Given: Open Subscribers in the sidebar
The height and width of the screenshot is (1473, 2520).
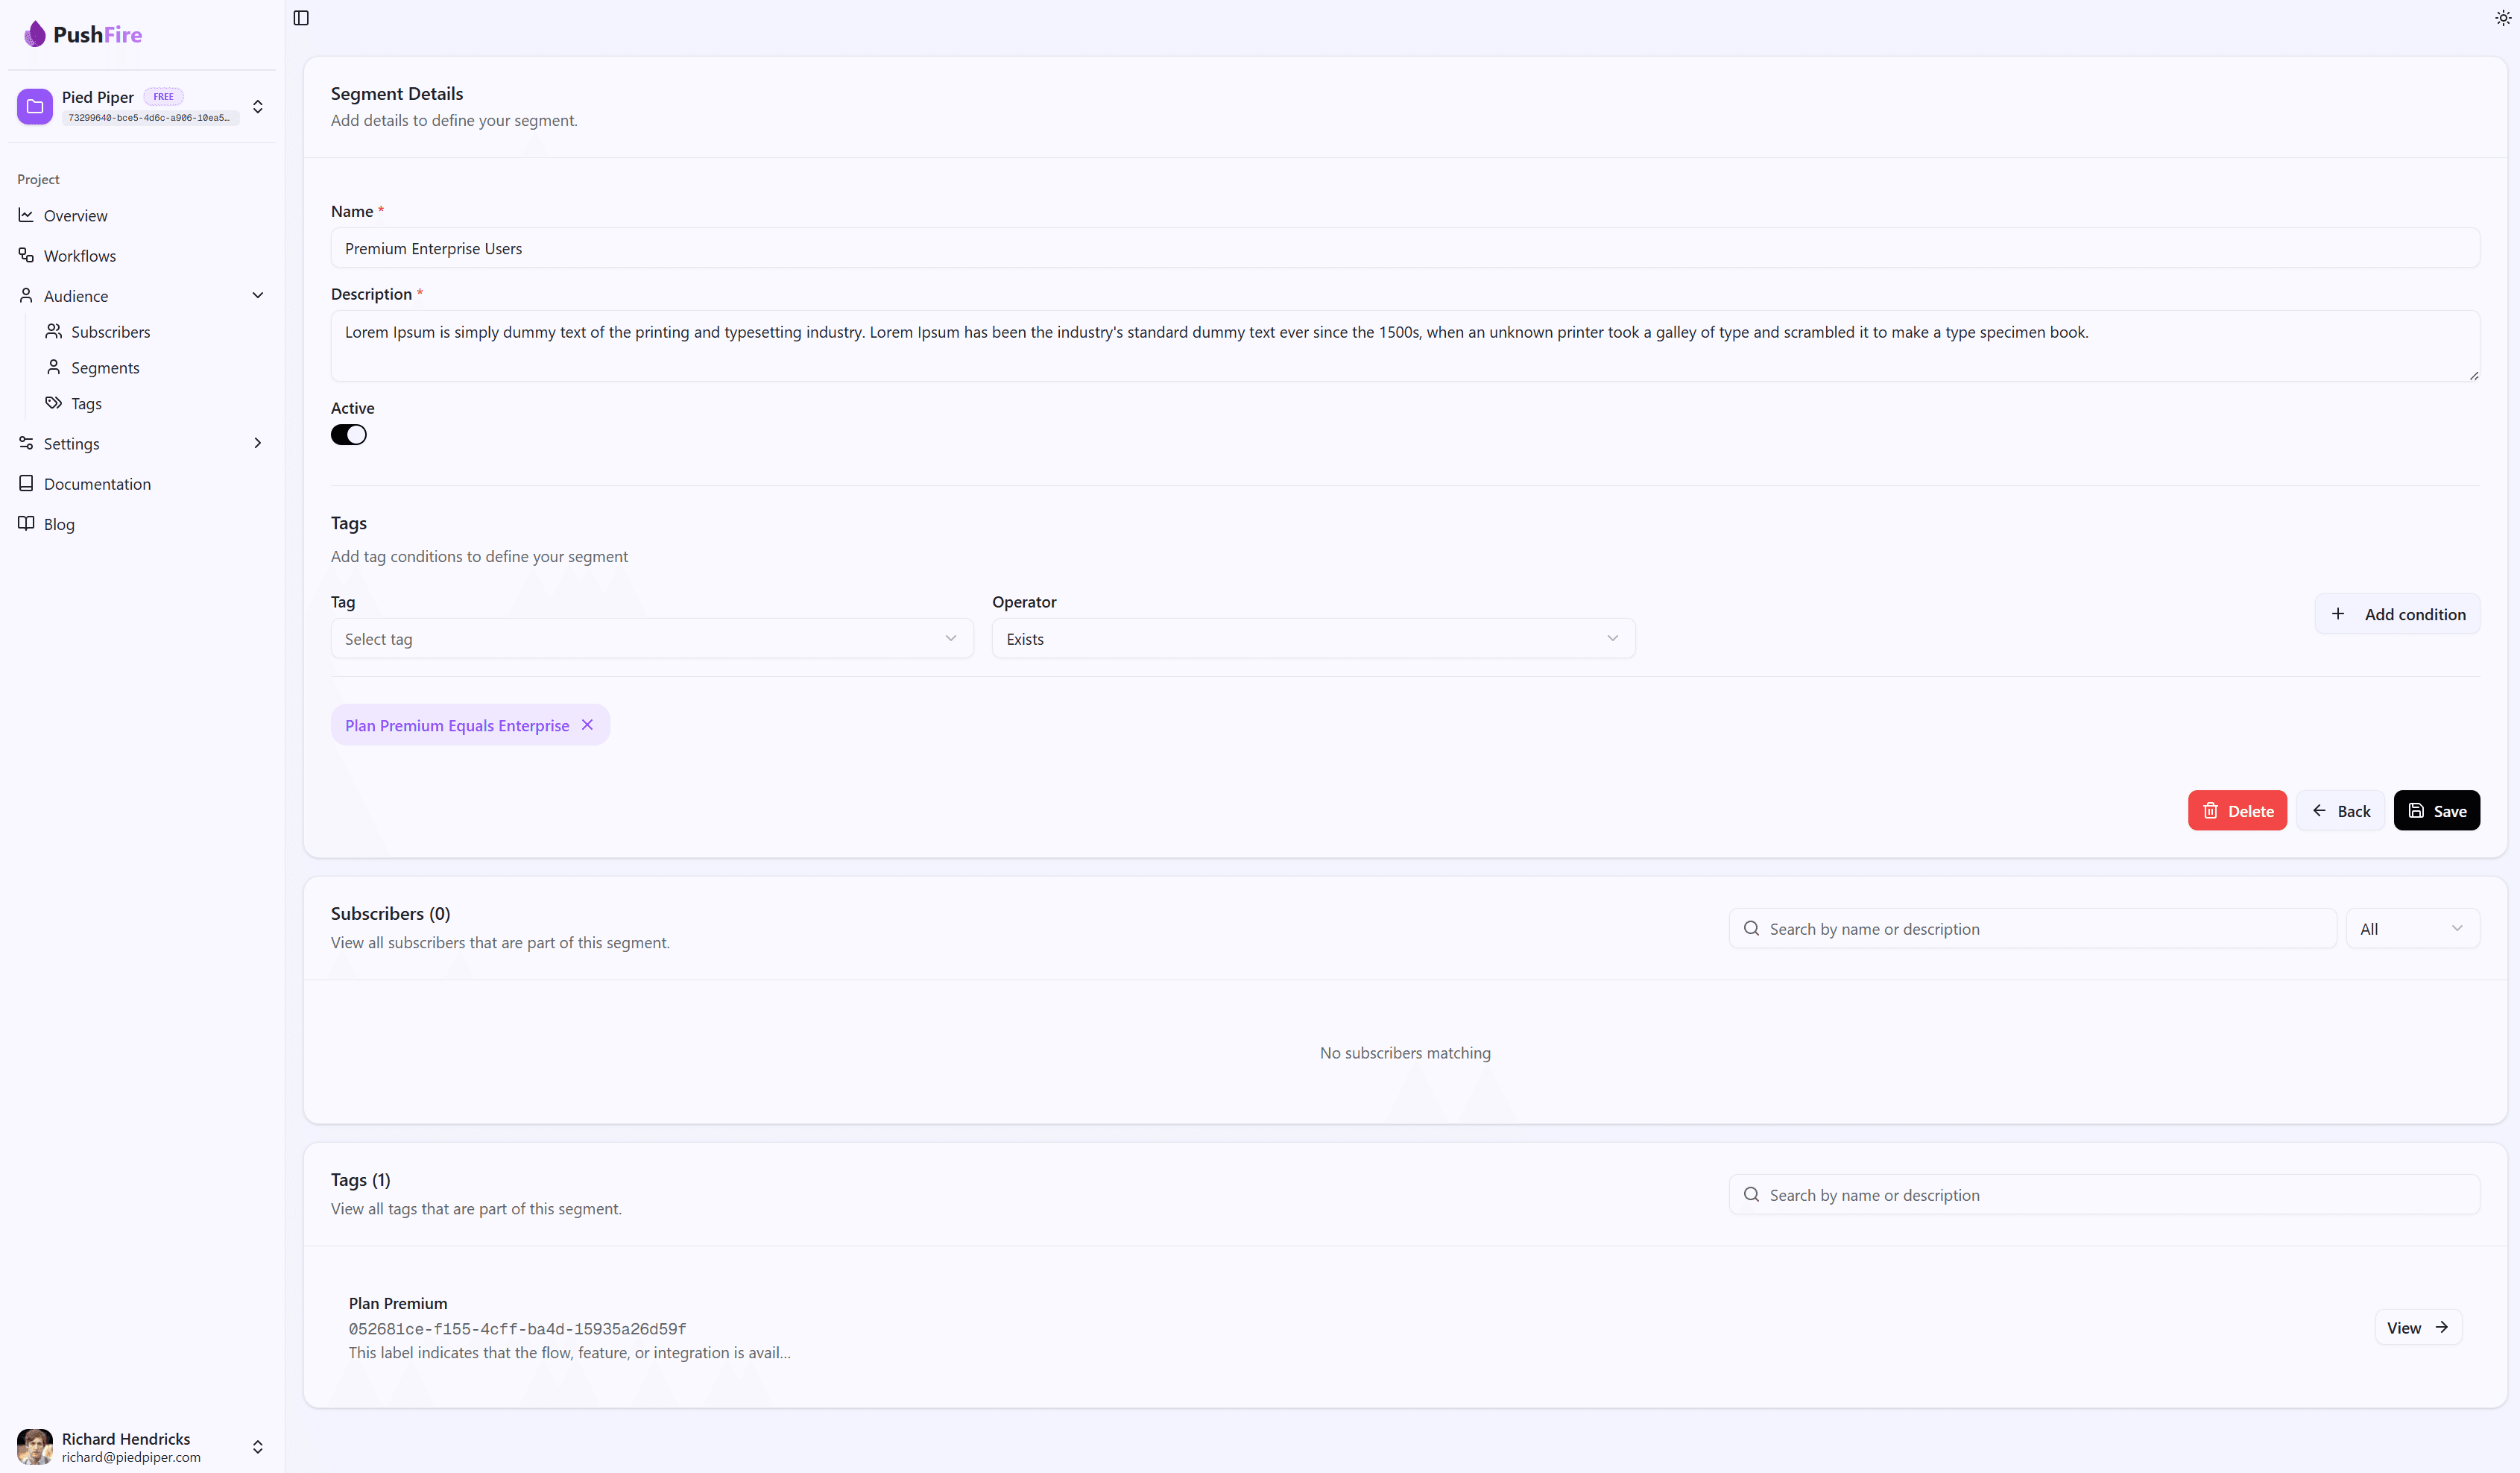Looking at the screenshot, I should tap(110, 332).
